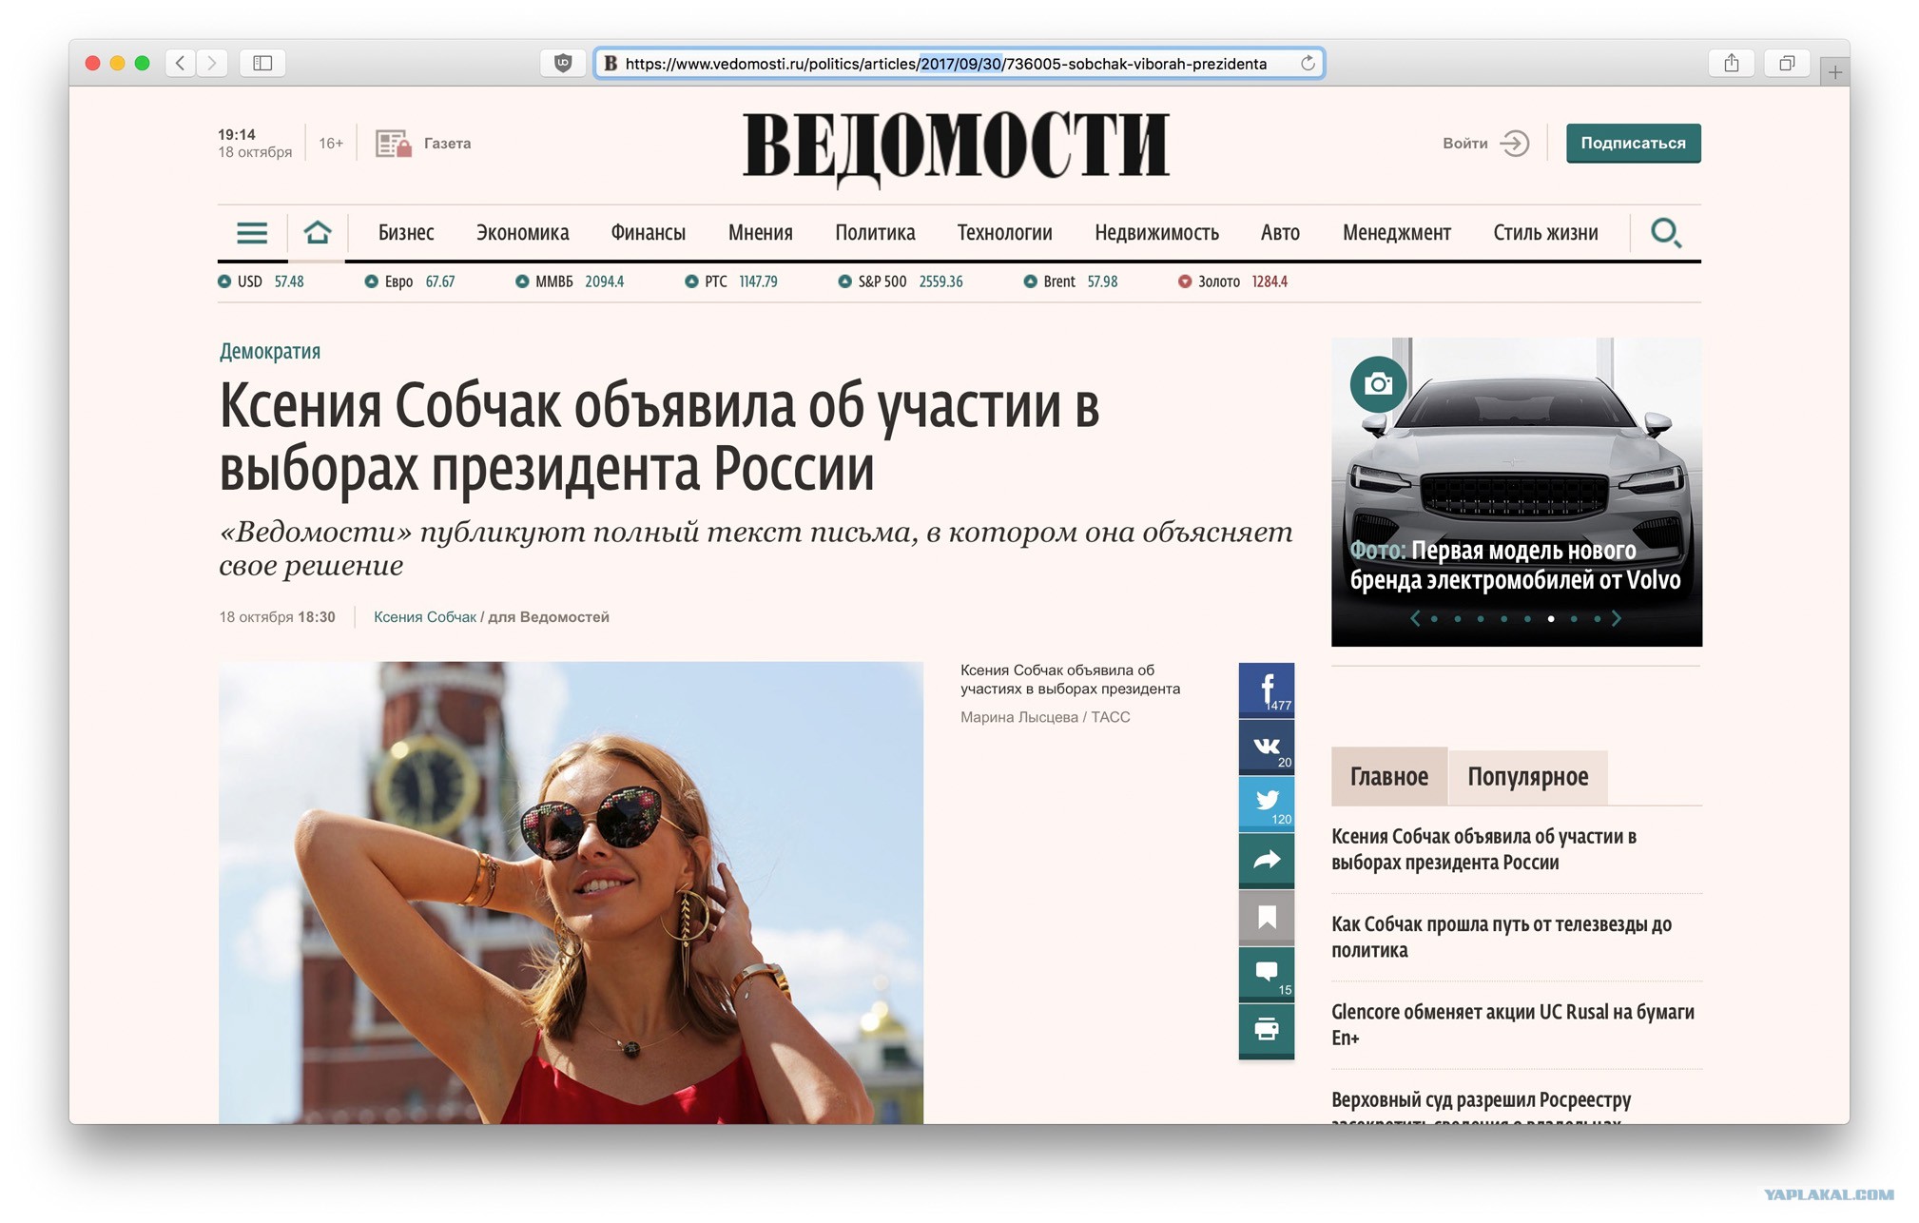Show next slide in the Volvo carousel
The height and width of the screenshot is (1223, 1919).
pyautogui.click(x=1617, y=619)
